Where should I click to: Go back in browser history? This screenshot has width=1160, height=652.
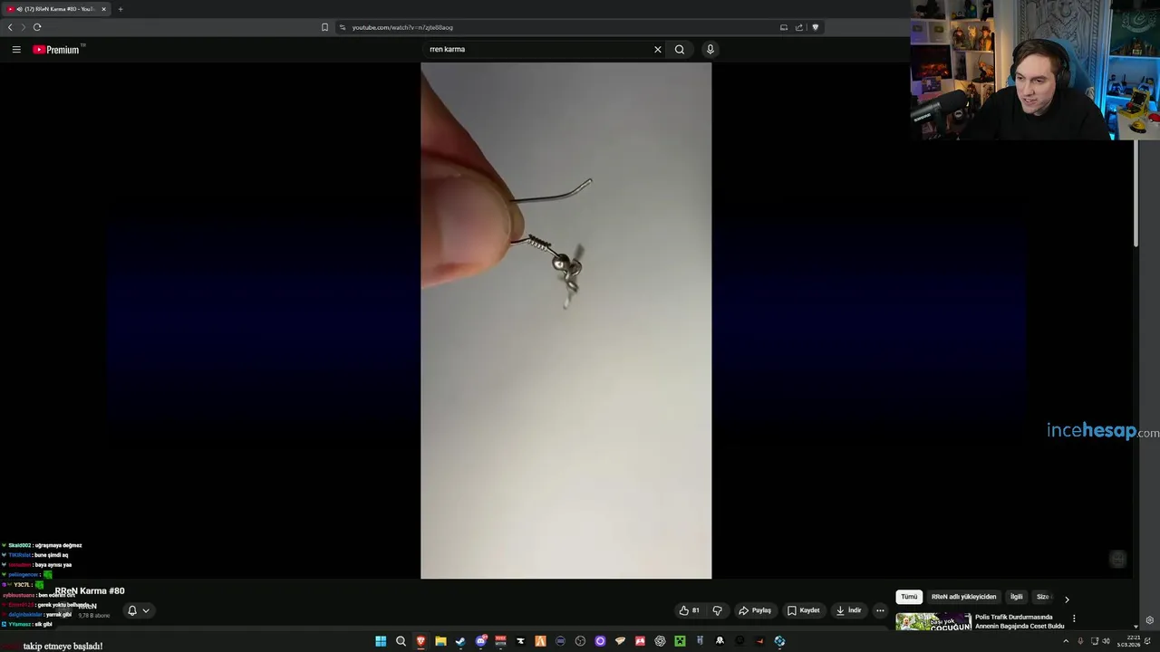coord(10,27)
